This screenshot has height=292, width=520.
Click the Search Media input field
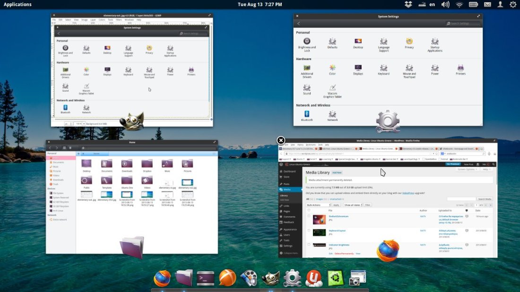coord(461,199)
